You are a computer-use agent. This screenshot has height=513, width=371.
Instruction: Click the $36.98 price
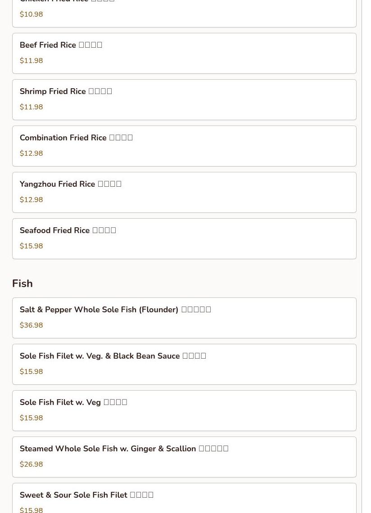31,325
